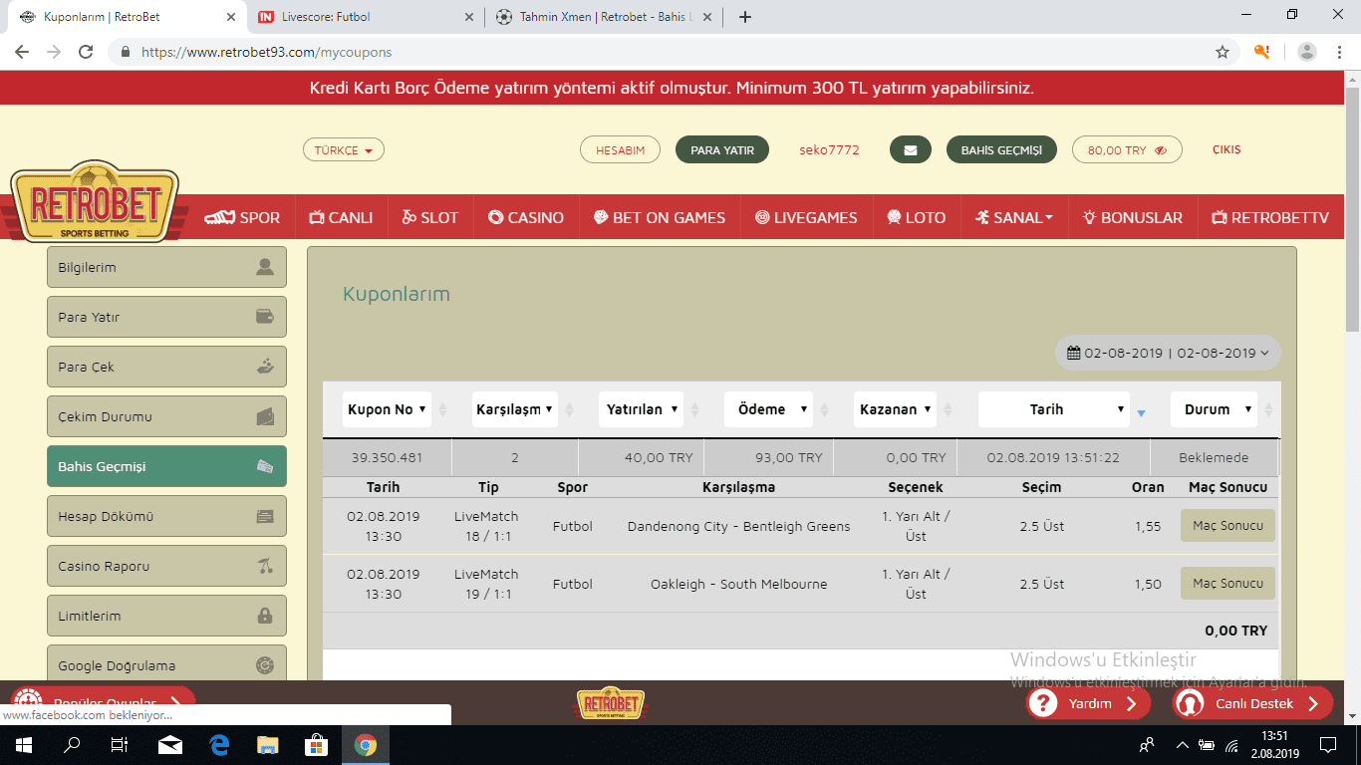Expand the SANAL menu
The height and width of the screenshot is (765, 1361).
[x=1013, y=217]
